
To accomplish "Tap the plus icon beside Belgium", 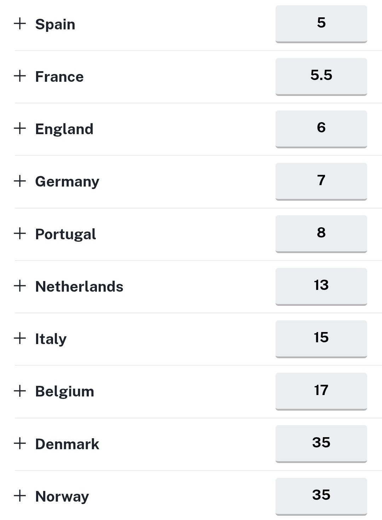I will coord(20,391).
